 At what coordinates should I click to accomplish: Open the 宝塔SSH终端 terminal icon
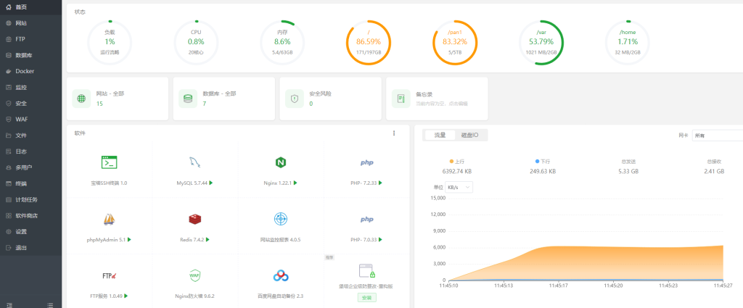[x=110, y=162]
